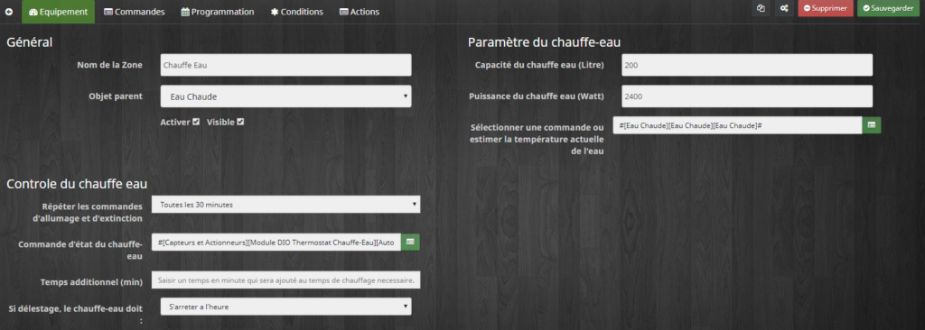
Task: Open the Objet parent dropdown
Action: (286, 96)
